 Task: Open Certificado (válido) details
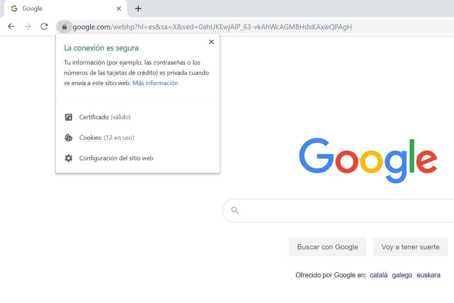click(x=105, y=117)
